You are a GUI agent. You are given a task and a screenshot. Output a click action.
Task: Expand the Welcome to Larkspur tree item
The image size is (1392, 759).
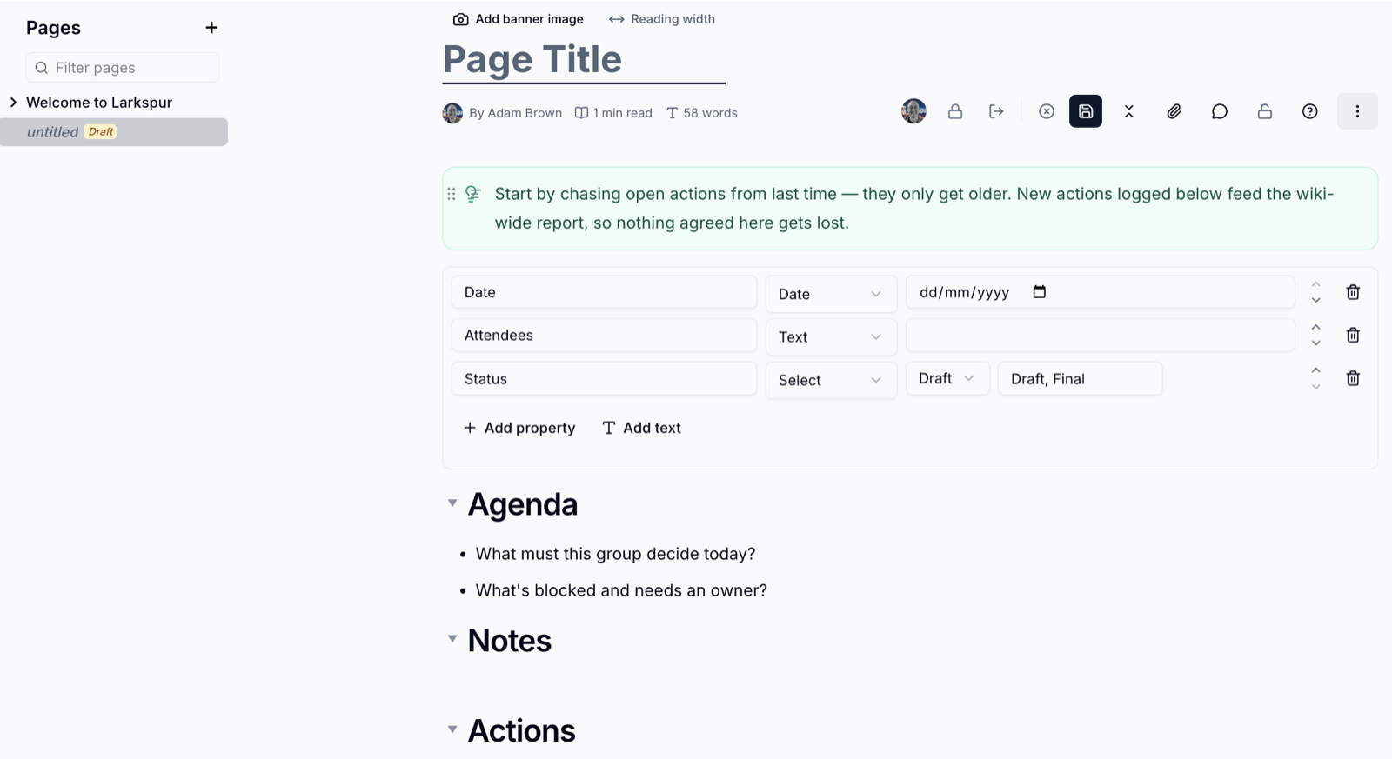click(13, 102)
